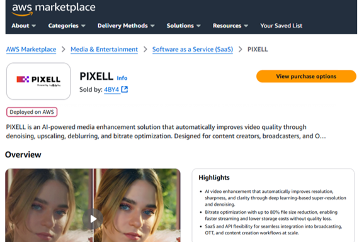The width and height of the screenshot is (364, 242).
Task: Click the Deployed on AWS badge
Action: click(32, 112)
